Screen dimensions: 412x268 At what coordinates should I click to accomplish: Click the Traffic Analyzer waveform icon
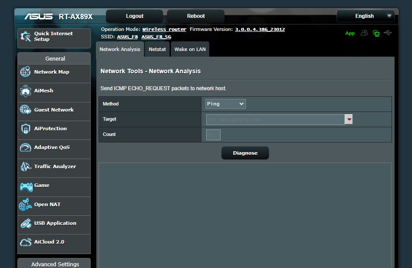26,166
